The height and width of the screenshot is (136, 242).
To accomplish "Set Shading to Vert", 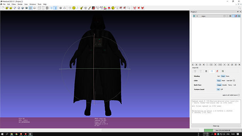I will [x=218, y=76].
